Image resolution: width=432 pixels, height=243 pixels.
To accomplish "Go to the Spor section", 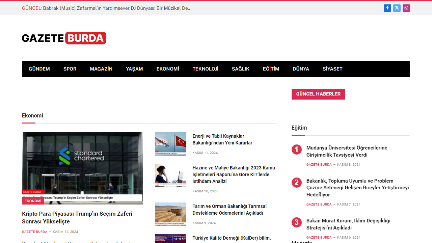I will [x=70, y=69].
